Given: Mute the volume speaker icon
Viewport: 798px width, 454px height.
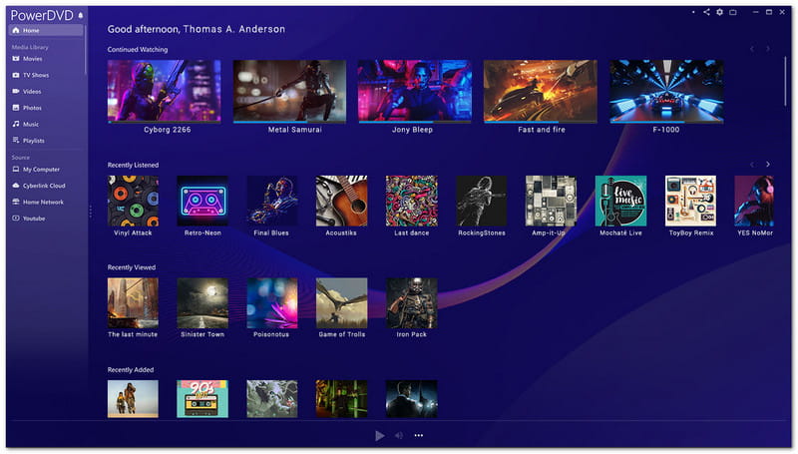Looking at the screenshot, I should 399,435.
